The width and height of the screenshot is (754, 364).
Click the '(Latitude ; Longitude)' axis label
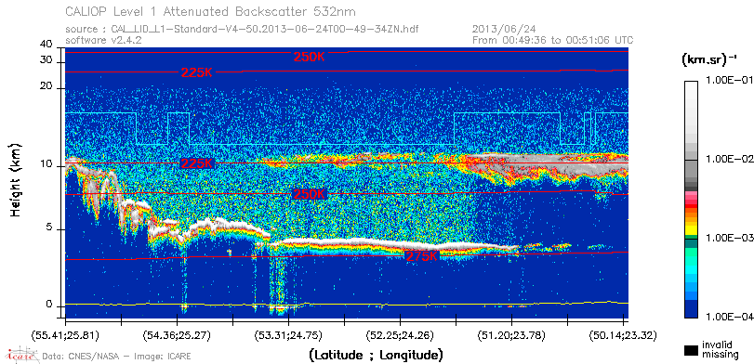click(375, 356)
